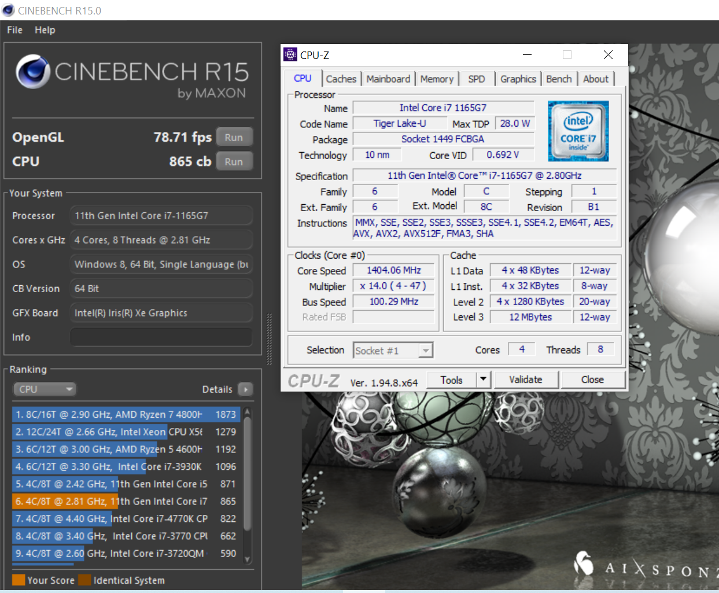This screenshot has height=593, width=719.
Task: Open the File menu
Action: pos(14,30)
